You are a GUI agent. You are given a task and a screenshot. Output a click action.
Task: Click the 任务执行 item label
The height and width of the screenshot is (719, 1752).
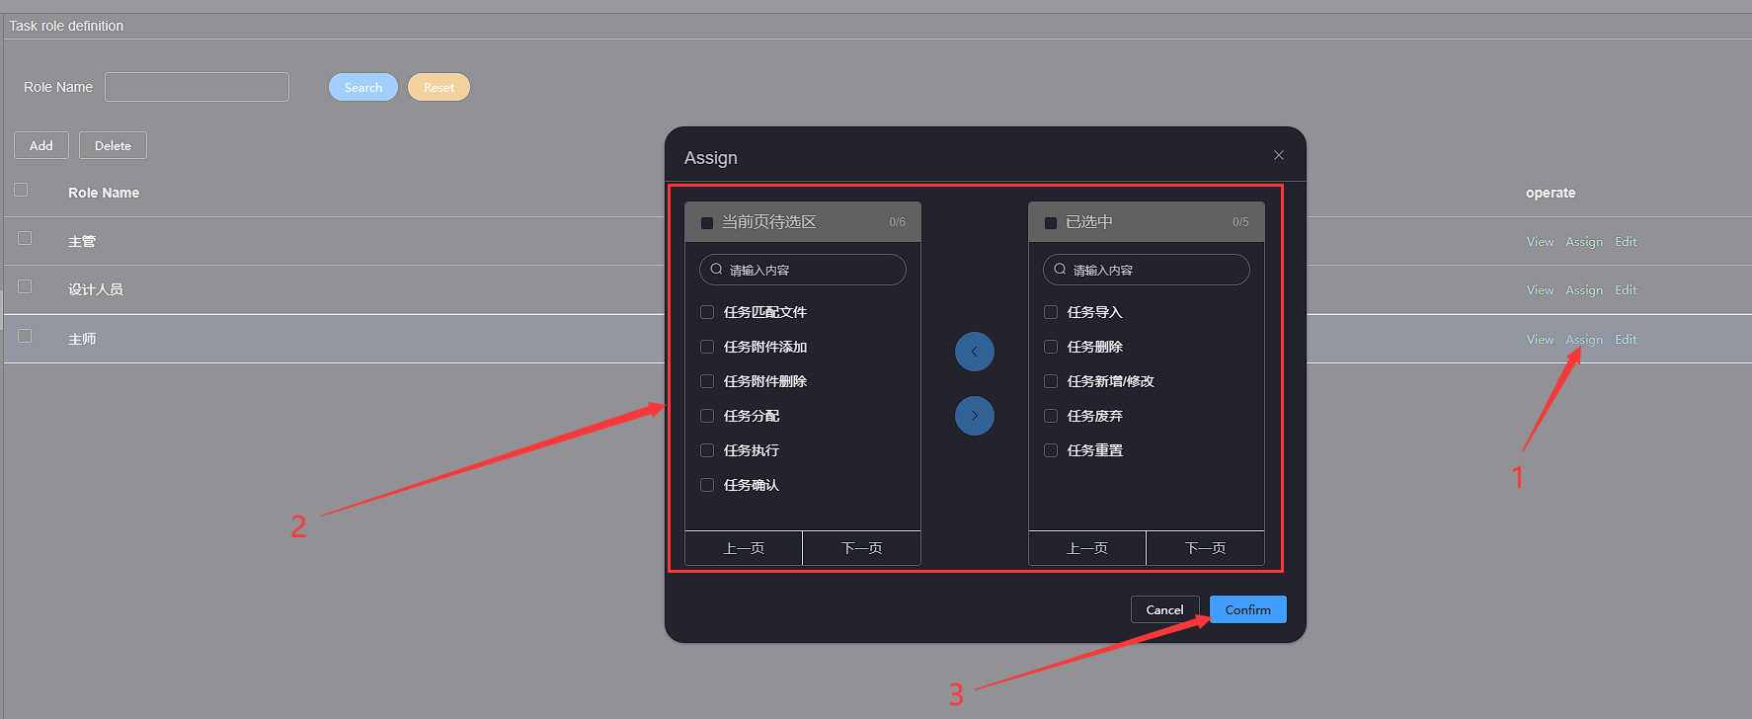752,450
